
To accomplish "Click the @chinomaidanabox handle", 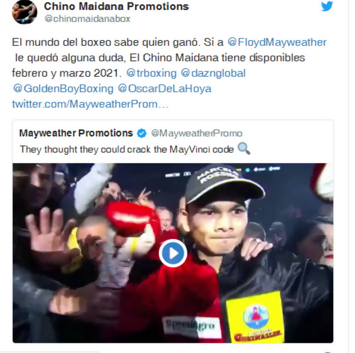I will (x=87, y=19).
